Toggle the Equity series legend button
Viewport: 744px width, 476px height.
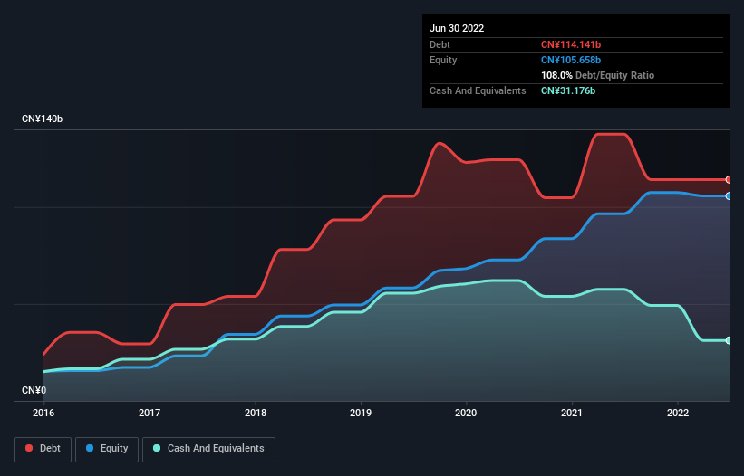107,449
